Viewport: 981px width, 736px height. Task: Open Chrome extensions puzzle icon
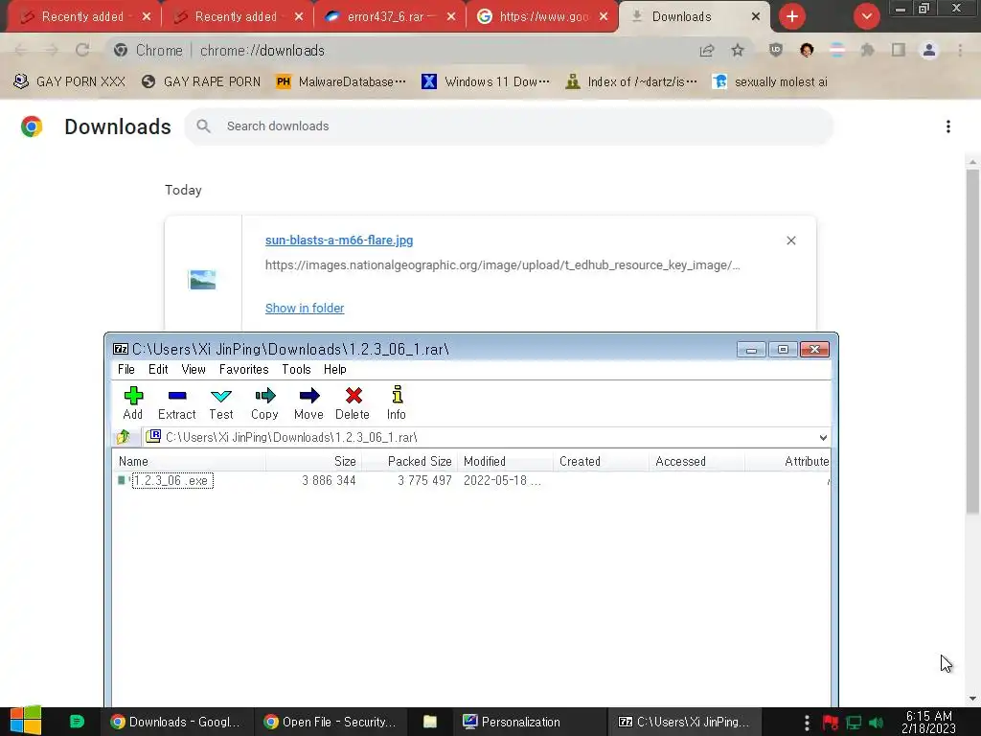click(x=867, y=50)
